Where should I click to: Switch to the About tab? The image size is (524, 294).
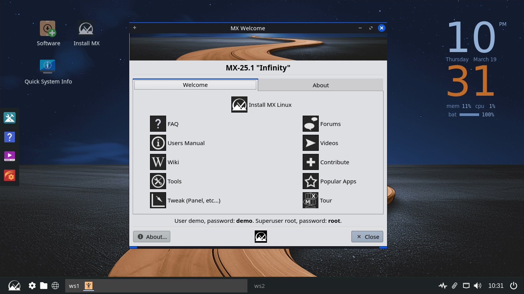(x=320, y=85)
